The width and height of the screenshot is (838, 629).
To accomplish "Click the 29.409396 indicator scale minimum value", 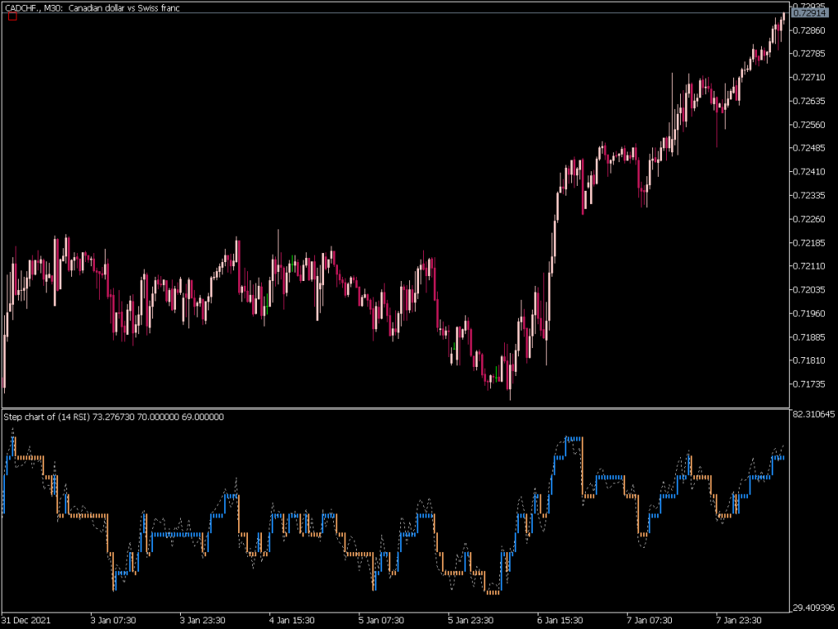I will (816, 609).
